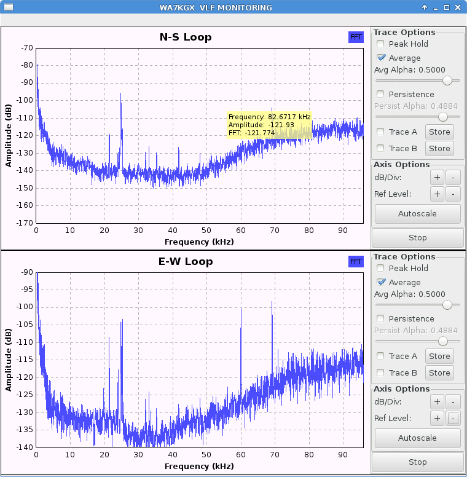Toggle Trace B checkbox for E-W Loop
Image resolution: width=467 pixels, height=477 pixels.
pyautogui.click(x=381, y=373)
